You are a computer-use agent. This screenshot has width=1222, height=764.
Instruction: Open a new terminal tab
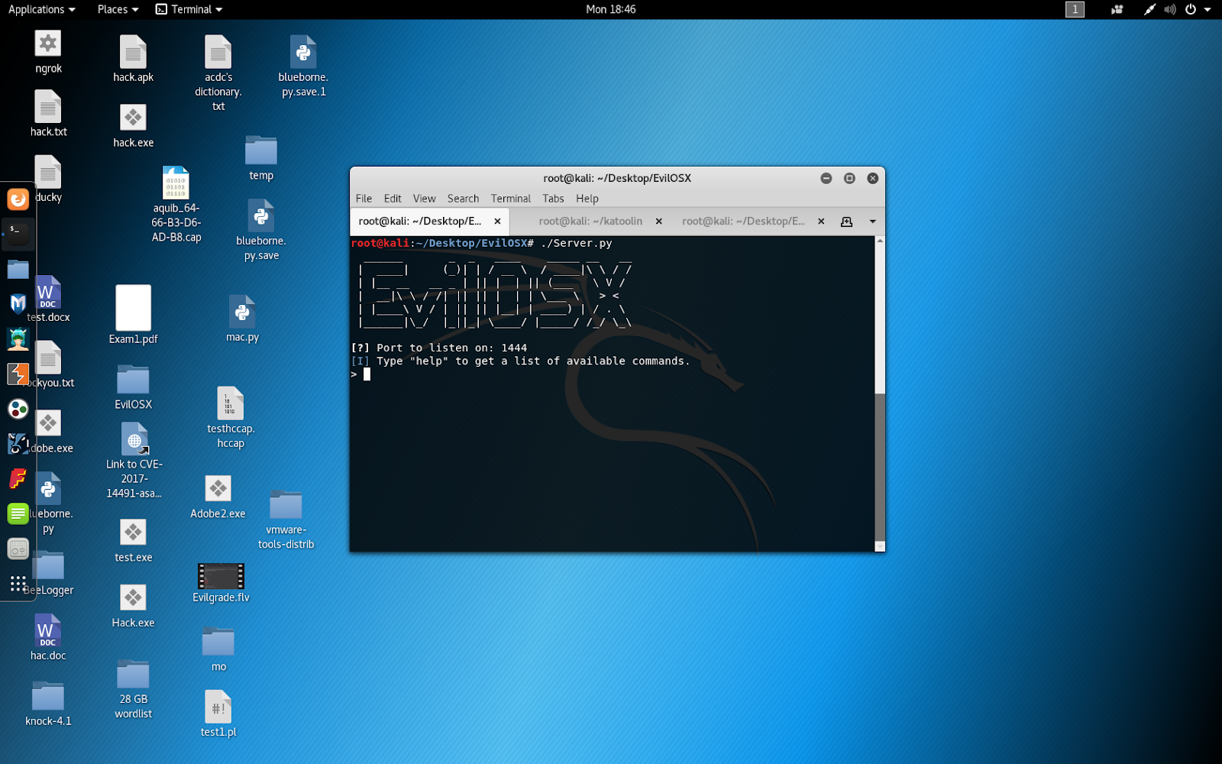846,221
